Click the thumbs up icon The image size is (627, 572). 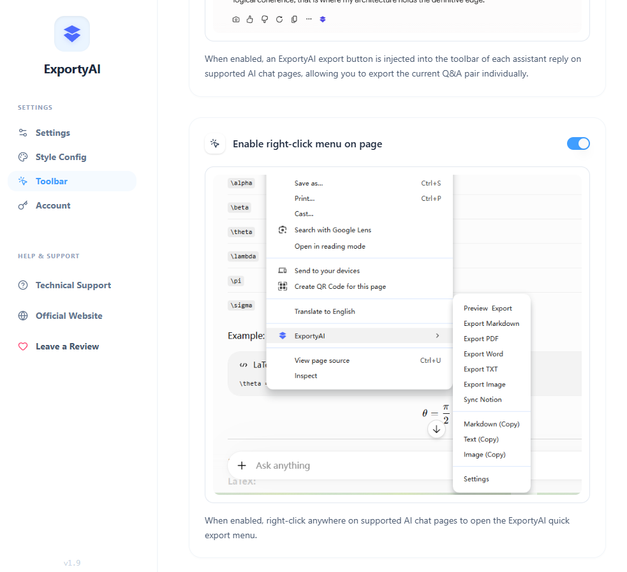coord(250,19)
